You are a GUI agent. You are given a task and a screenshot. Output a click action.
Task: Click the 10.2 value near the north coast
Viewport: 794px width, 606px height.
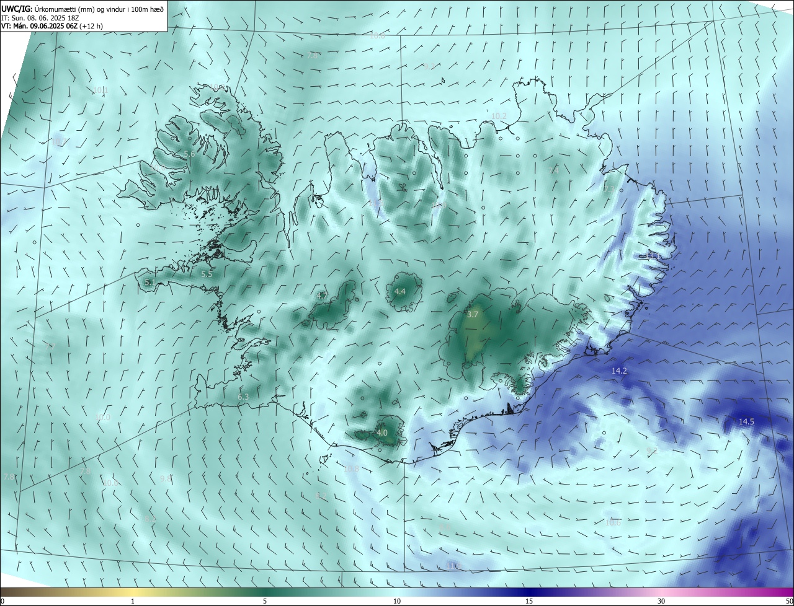click(x=499, y=116)
